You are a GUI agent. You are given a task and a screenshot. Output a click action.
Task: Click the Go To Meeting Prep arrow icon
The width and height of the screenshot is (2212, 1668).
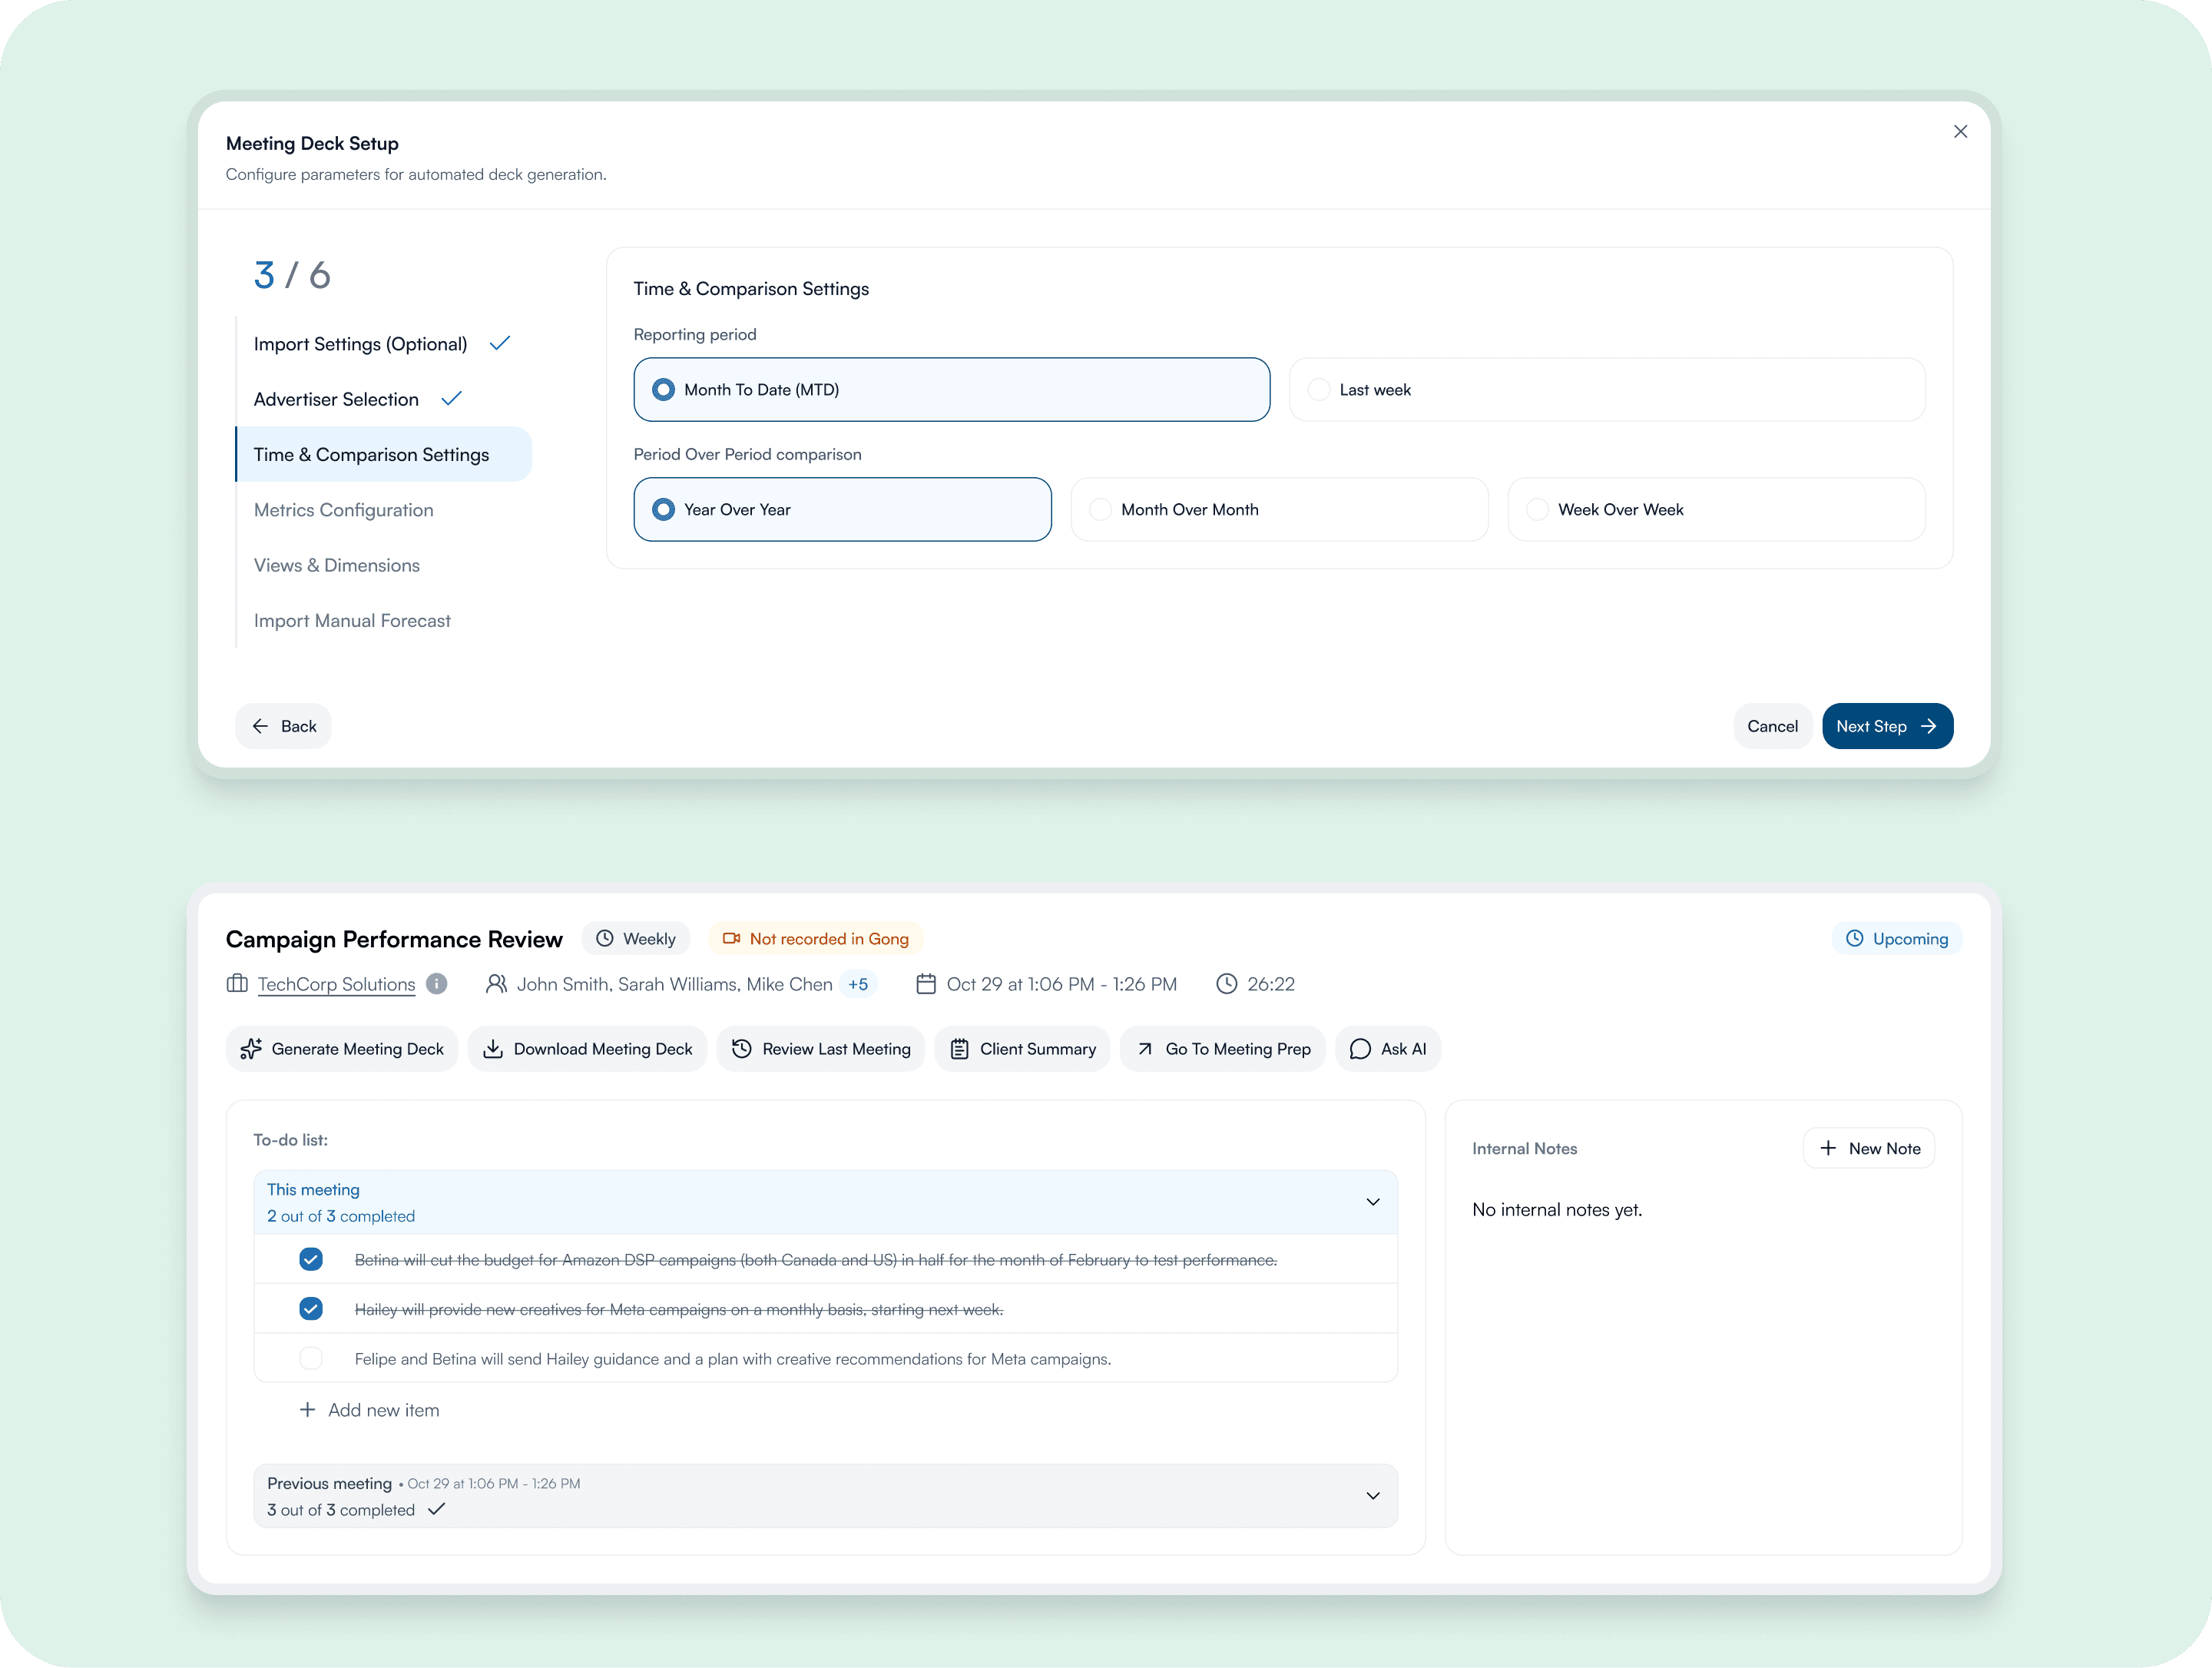click(1145, 1049)
